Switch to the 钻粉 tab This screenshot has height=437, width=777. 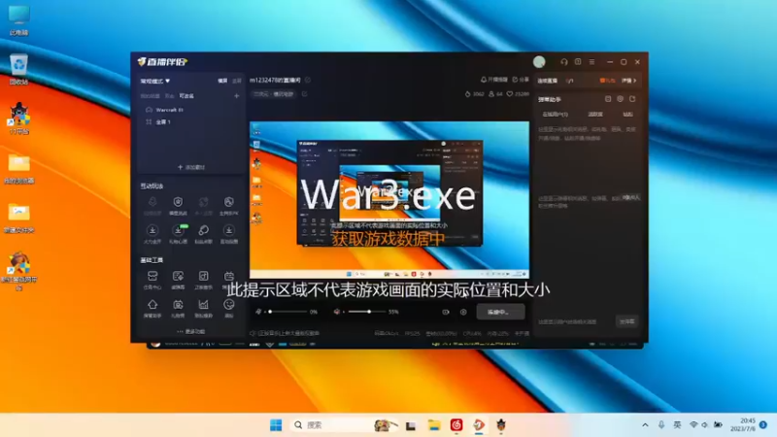click(627, 114)
